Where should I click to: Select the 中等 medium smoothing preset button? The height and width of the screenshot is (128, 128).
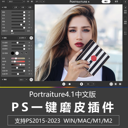[23, 7]
